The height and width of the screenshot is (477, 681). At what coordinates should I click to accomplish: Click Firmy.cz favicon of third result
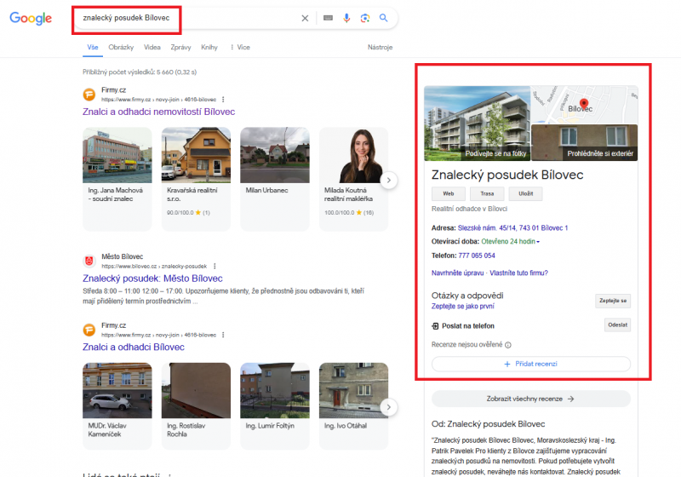[x=89, y=330]
